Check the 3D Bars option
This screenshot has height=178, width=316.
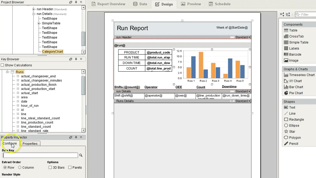coord(50,167)
